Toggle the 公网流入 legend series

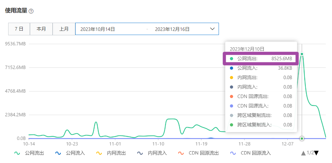(70, 153)
